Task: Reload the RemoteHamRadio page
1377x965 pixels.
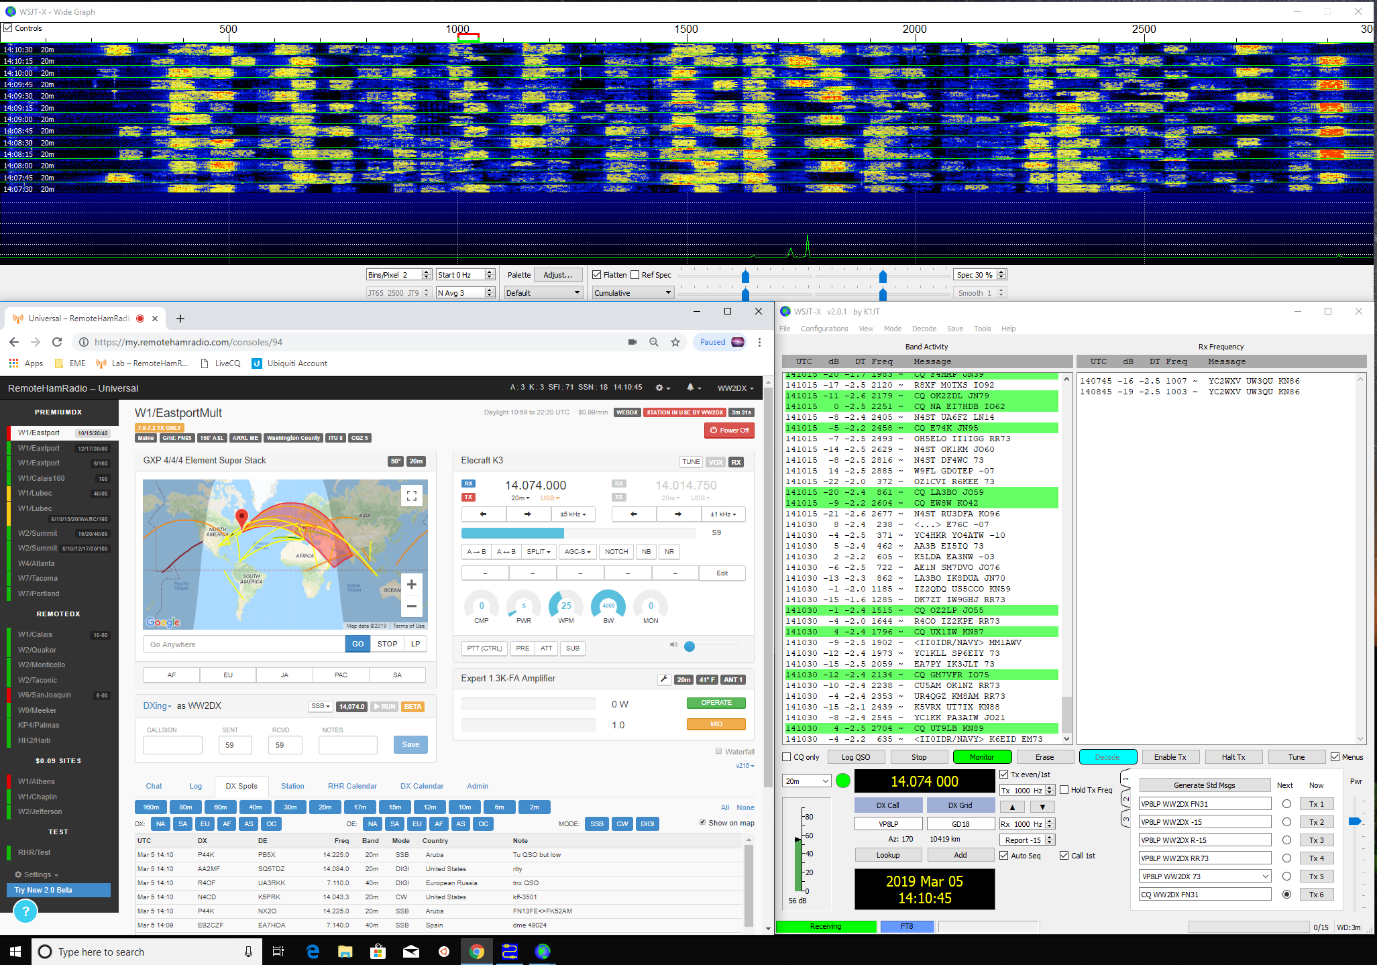Action: tap(57, 342)
